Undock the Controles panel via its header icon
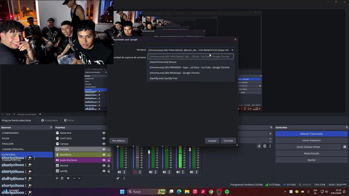 (347, 127)
